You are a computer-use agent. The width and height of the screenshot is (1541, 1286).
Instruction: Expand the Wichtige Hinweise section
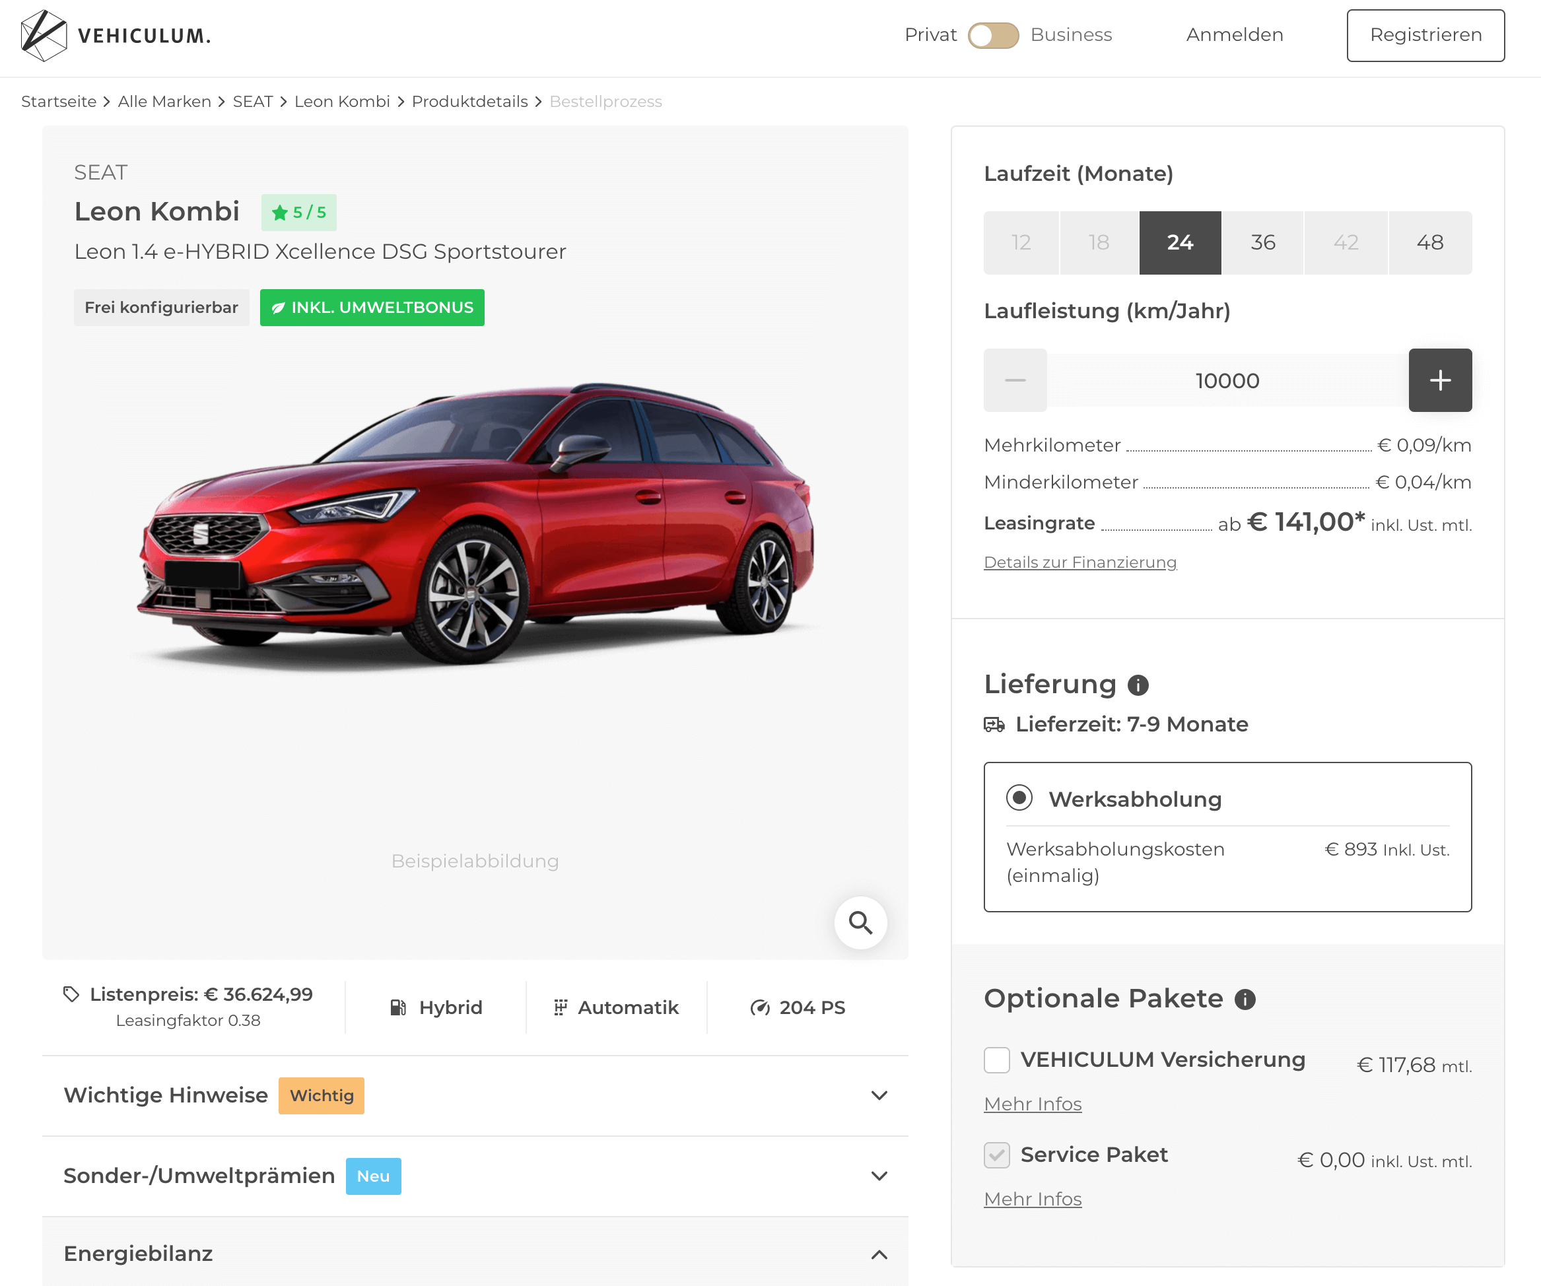(x=475, y=1095)
